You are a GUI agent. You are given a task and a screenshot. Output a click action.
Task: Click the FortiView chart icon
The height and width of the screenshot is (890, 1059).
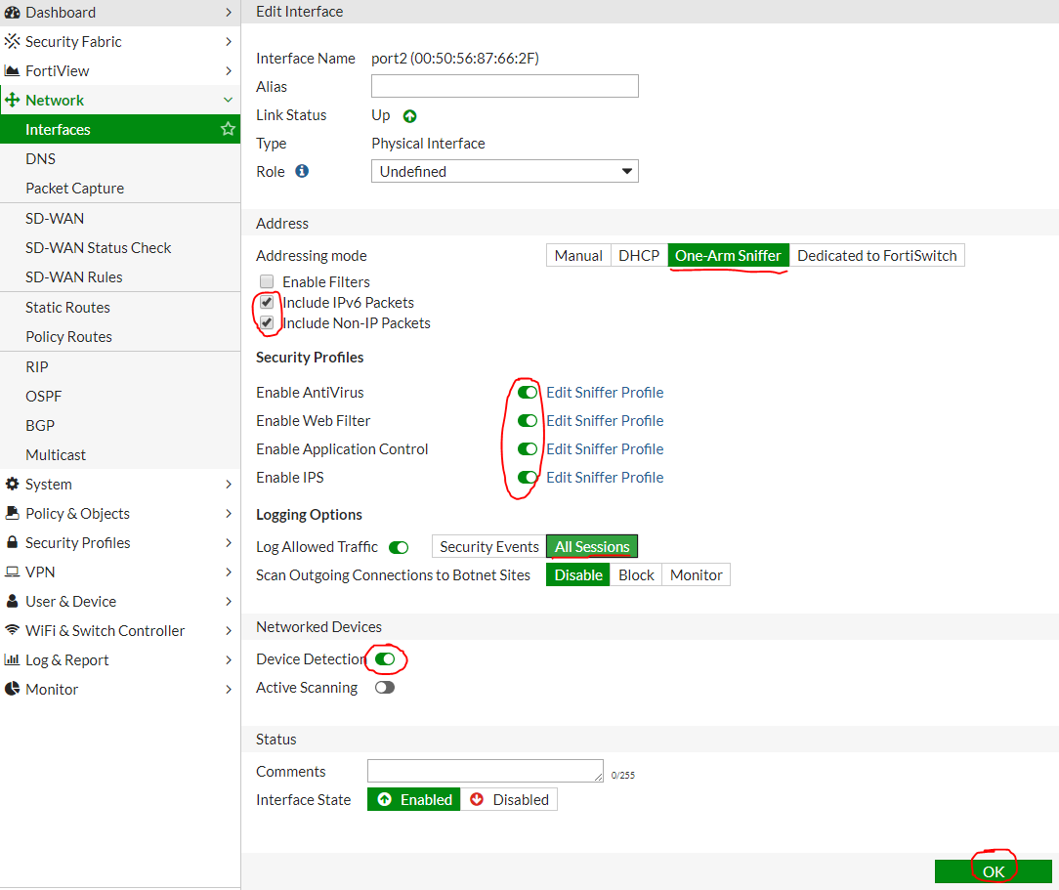(12, 71)
